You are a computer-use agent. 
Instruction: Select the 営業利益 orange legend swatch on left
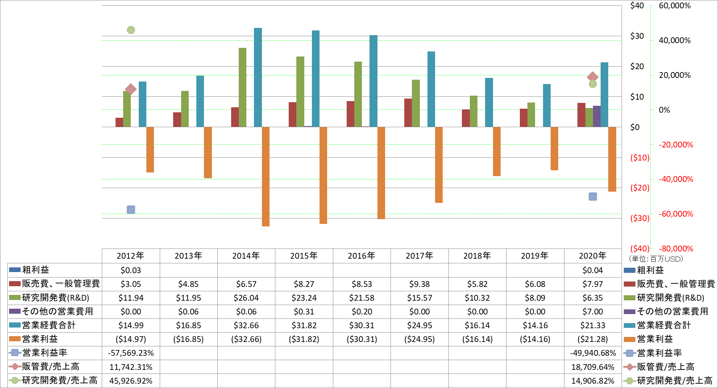[x=15, y=339]
